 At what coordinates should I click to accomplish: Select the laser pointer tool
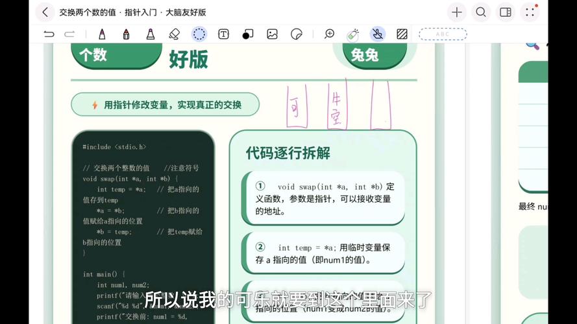click(x=353, y=34)
